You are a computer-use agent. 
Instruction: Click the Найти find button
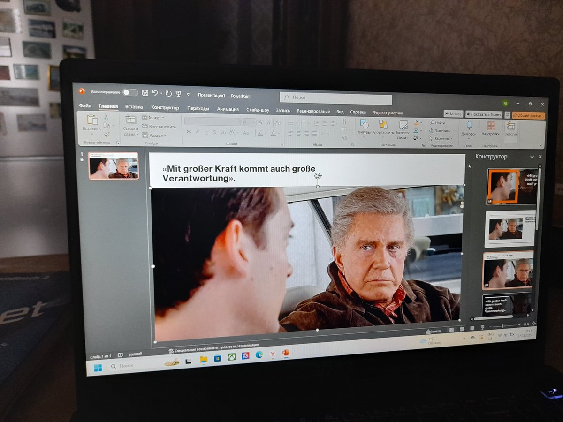pyautogui.click(x=437, y=123)
